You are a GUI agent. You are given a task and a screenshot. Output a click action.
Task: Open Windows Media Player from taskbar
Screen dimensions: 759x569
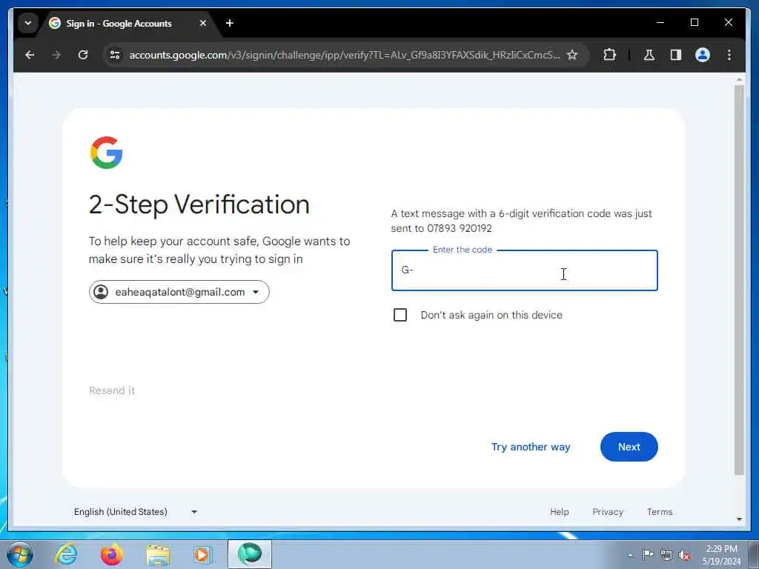pyautogui.click(x=203, y=554)
